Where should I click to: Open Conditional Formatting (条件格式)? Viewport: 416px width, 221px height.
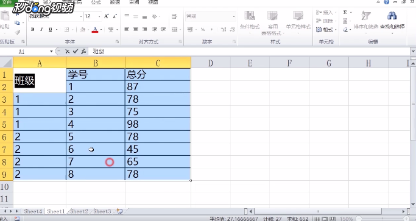coord(250,23)
